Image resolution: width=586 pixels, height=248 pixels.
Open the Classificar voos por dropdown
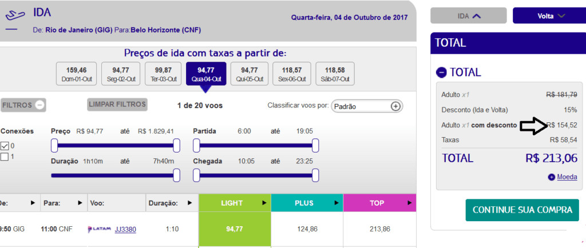coord(367,106)
